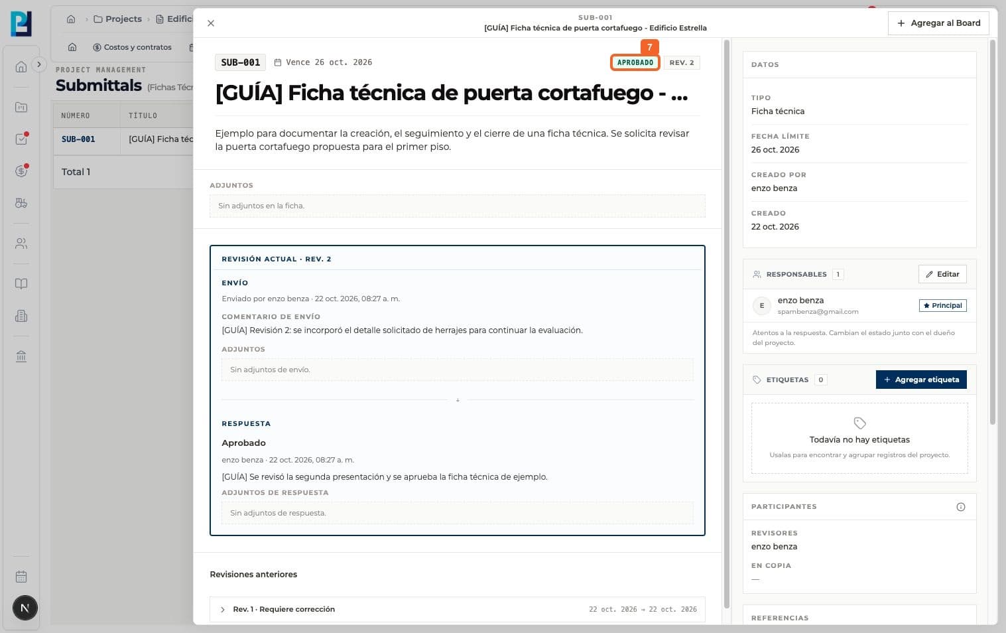Open the dollar coin icon in the sidebar
The image size is (1006, 633).
[x=21, y=171]
